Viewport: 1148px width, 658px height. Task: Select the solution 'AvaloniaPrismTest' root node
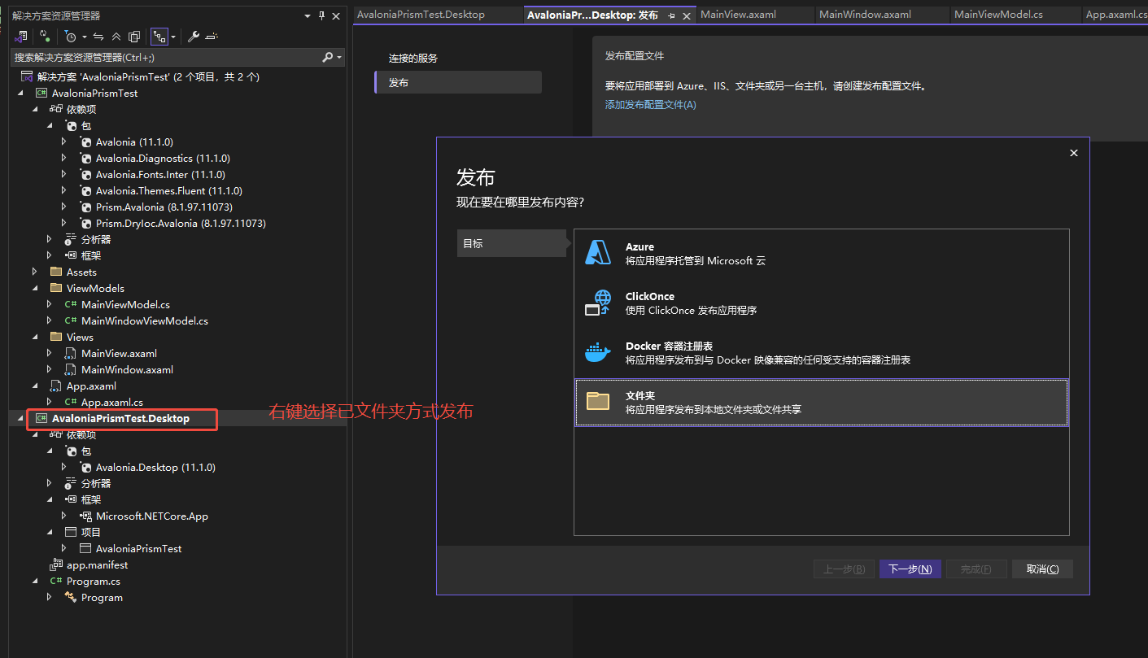click(x=148, y=76)
